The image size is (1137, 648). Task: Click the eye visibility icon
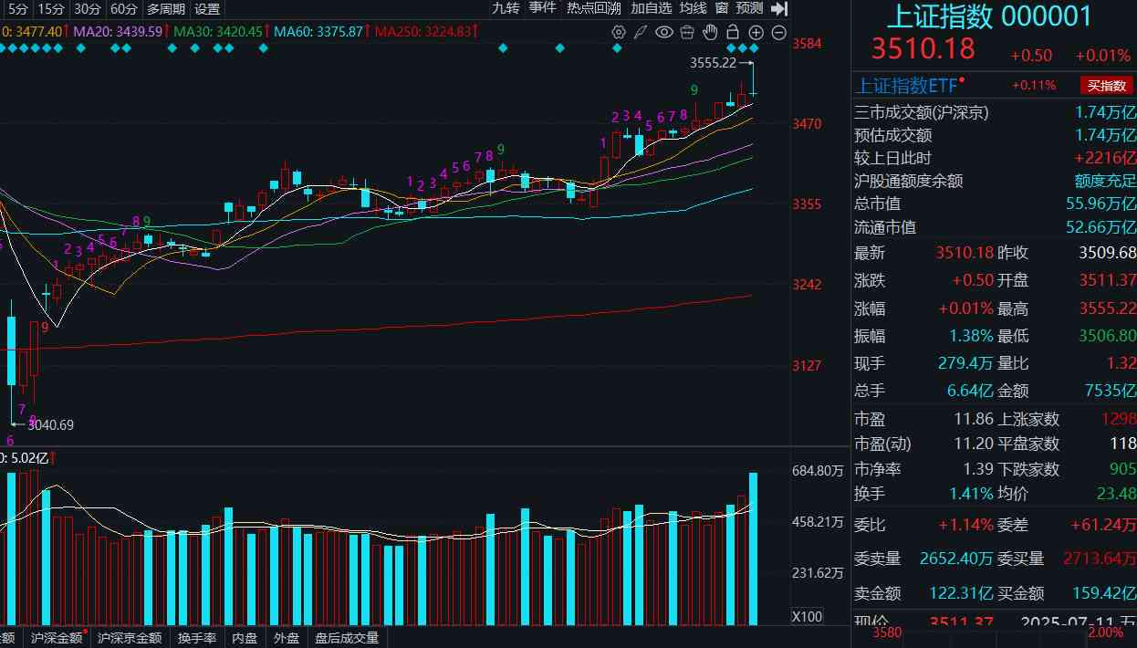[663, 32]
